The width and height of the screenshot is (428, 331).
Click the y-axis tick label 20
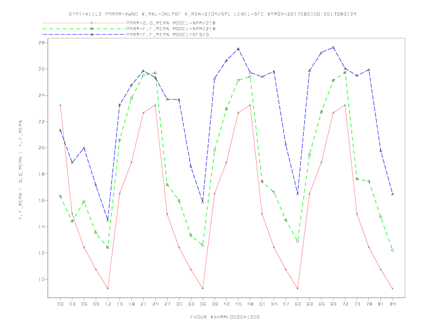tap(41, 148)
